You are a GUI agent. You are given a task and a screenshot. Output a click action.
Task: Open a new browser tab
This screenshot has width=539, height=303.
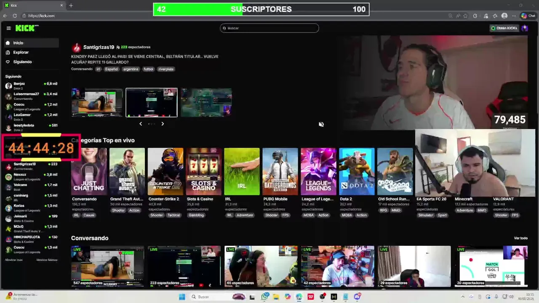pos(71,5)
